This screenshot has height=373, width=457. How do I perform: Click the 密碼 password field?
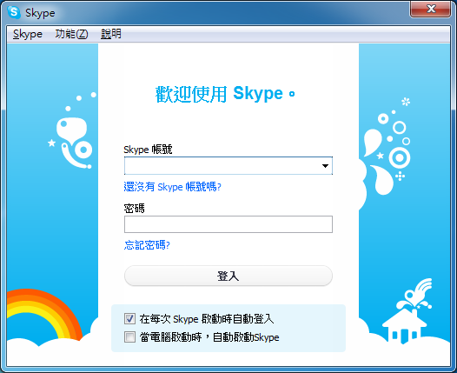(x=228, y=224)
